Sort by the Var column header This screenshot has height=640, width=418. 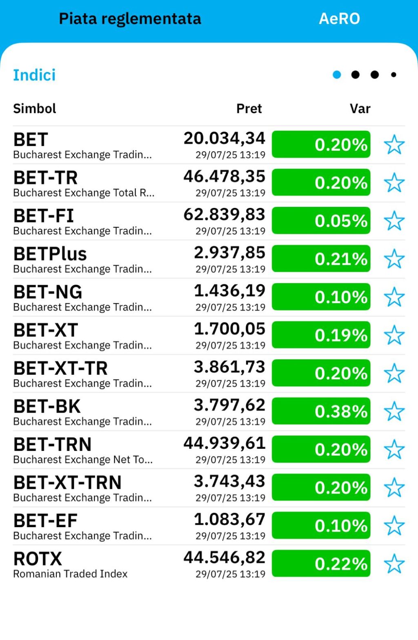point(360,109)
